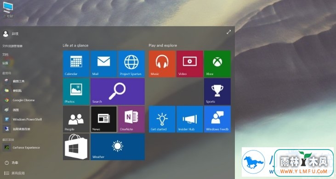Click the 'Life at a glance' group title
This screenshot has height=179, width=336.
pyautogui.click(x=75, y=46)
